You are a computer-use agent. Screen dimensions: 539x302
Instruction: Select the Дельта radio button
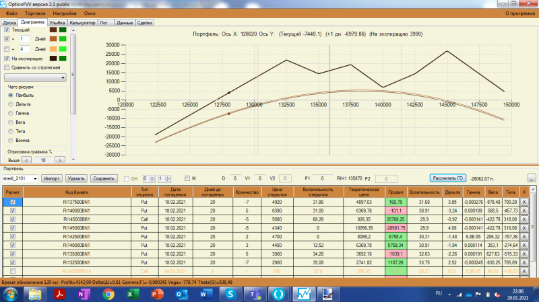pyautogui.click(x=11, y=104)
